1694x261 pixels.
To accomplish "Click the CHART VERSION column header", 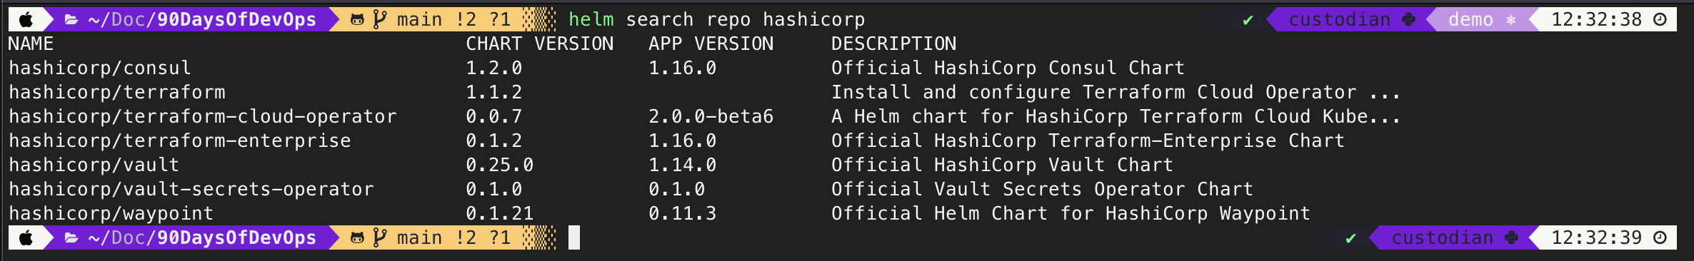I will coord(540,43).
